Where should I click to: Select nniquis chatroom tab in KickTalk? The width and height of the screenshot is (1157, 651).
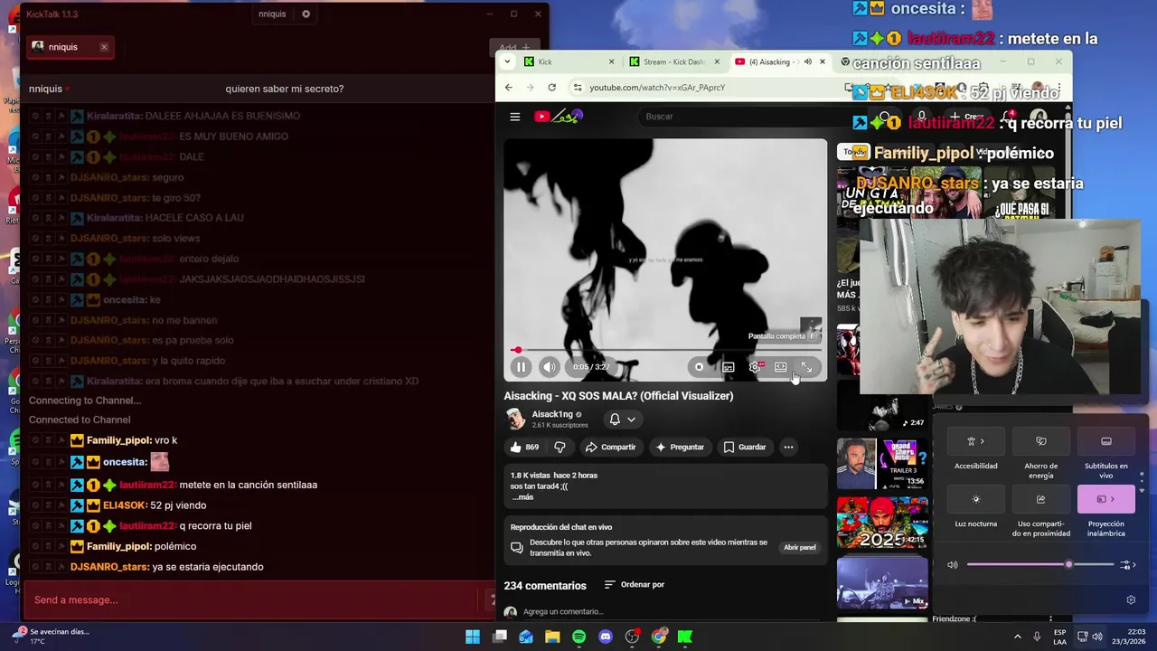click(70, 47)
